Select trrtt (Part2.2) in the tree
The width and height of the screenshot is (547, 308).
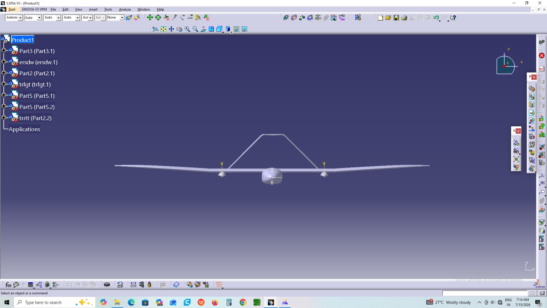point(35,118)
